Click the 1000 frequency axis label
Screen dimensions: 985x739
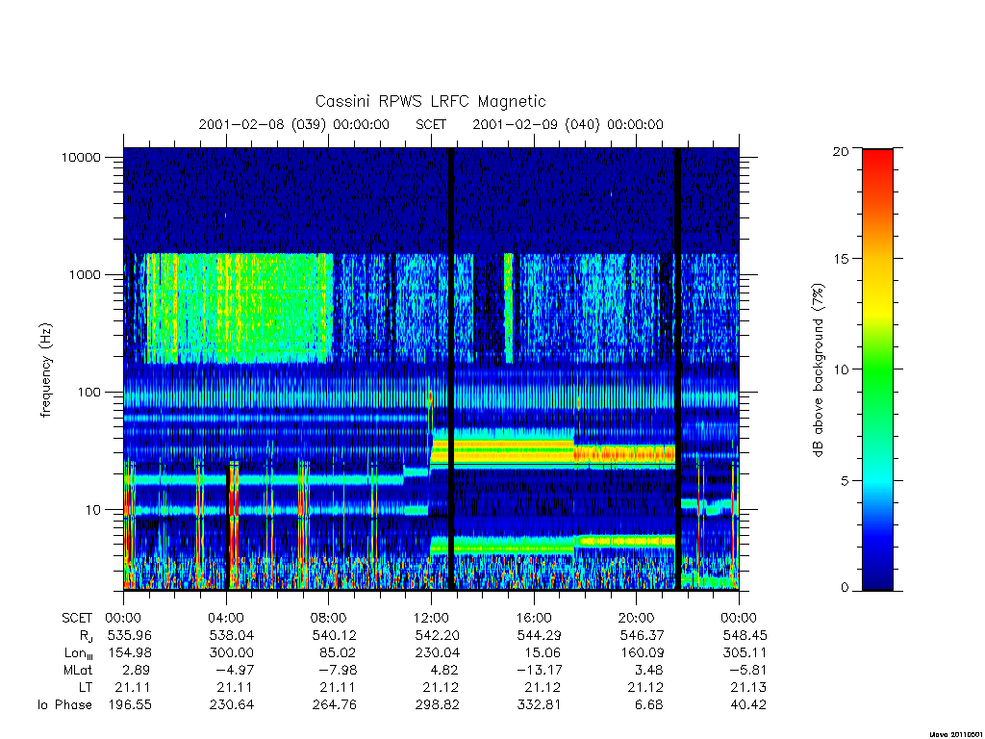click(85, 274)
